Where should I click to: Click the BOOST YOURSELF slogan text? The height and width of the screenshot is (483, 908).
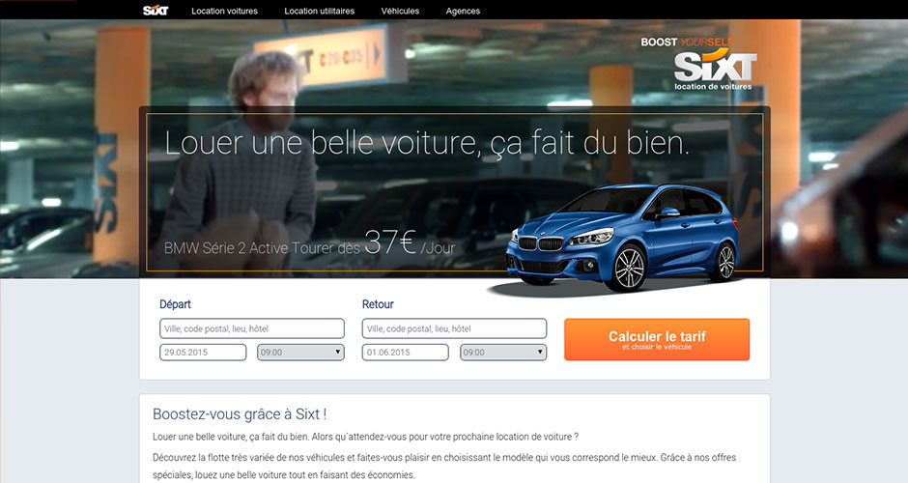point(686,43)
